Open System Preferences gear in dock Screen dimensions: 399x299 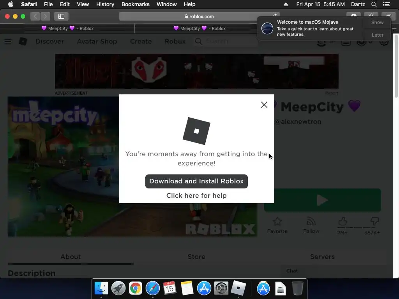tap(221, 288)
